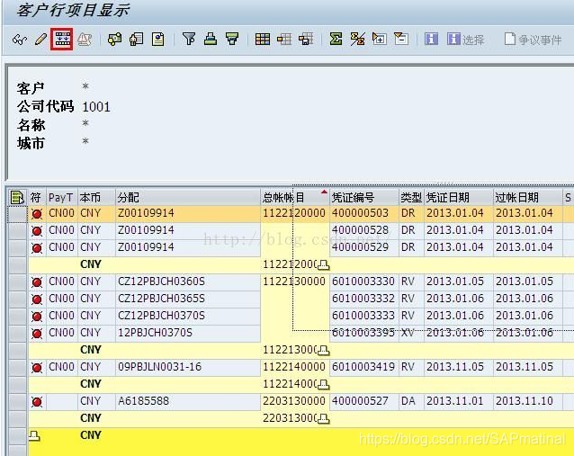Click document number 400000528

[x=360, y=230]
